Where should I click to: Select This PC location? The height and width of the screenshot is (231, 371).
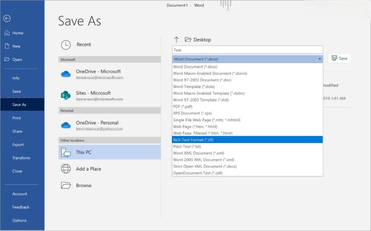(110, 152)
